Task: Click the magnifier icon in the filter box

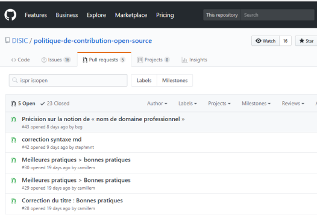Action: (x=14, y=80)
